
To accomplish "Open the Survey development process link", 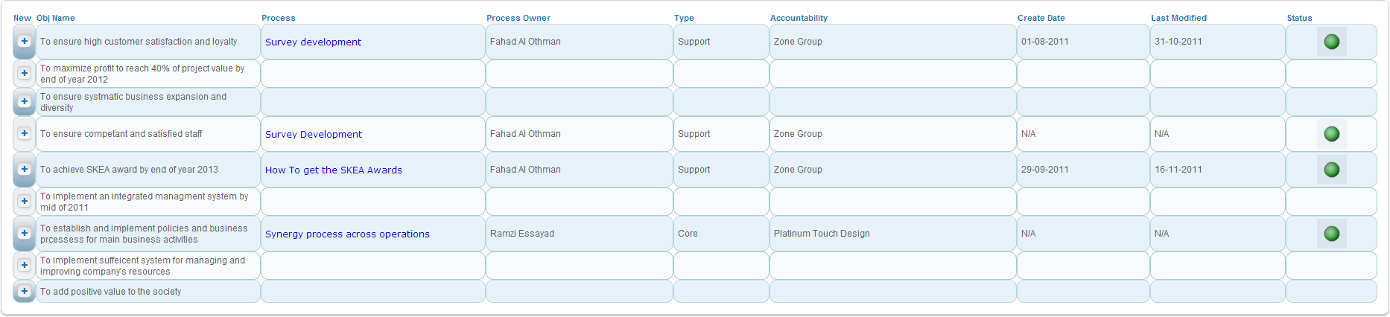I will pos(313,42).
